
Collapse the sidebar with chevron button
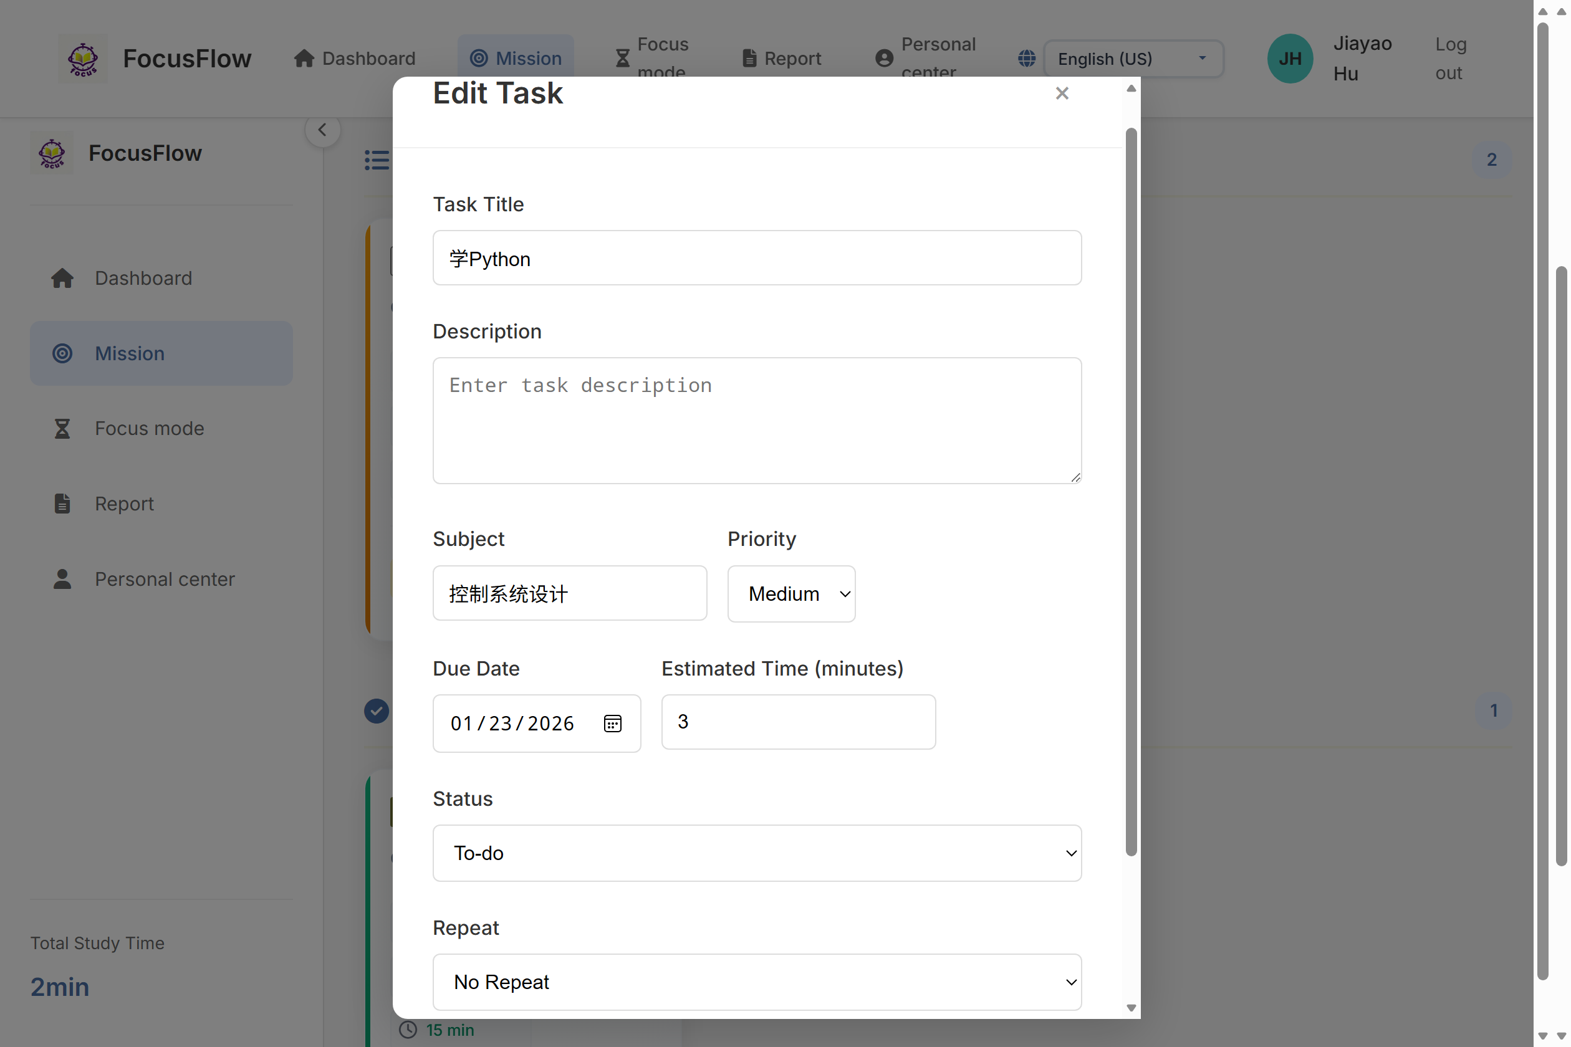tap(323, 130)
